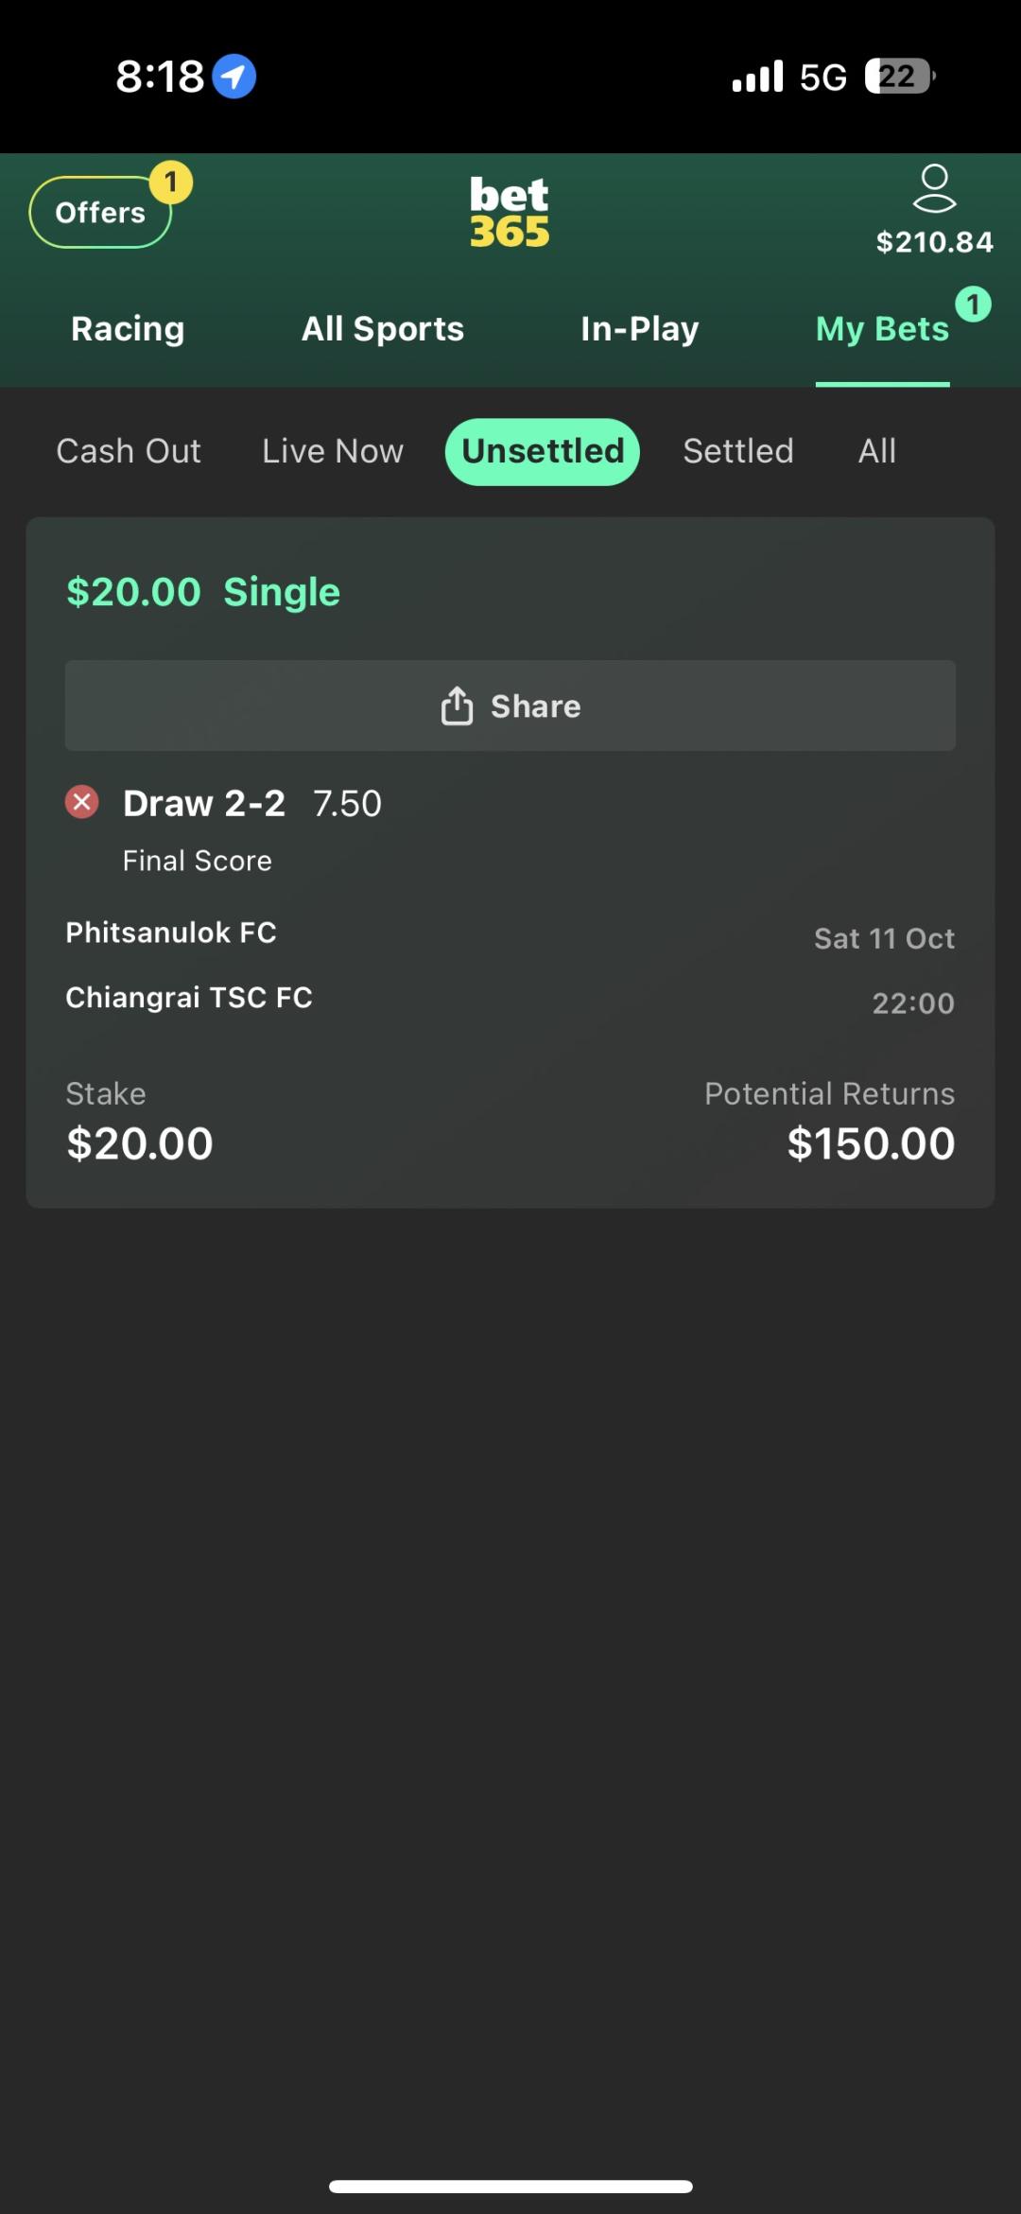1021x2214 pixels.
Task: Show All bets filter
Action: coord(877,451)
